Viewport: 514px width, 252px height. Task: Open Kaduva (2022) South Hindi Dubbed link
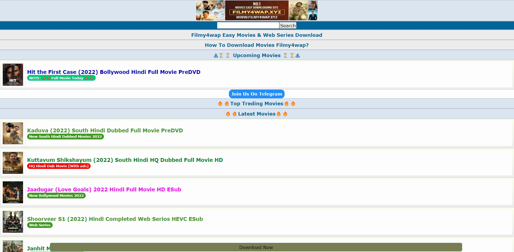105,130
